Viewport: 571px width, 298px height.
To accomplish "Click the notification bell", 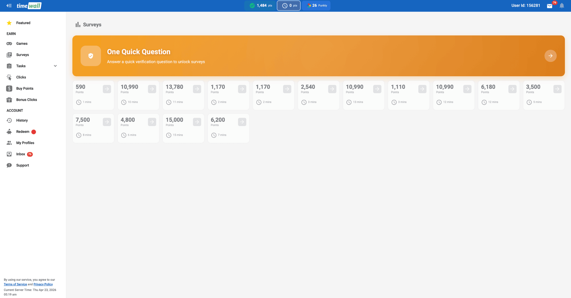I will coord(562,6).
